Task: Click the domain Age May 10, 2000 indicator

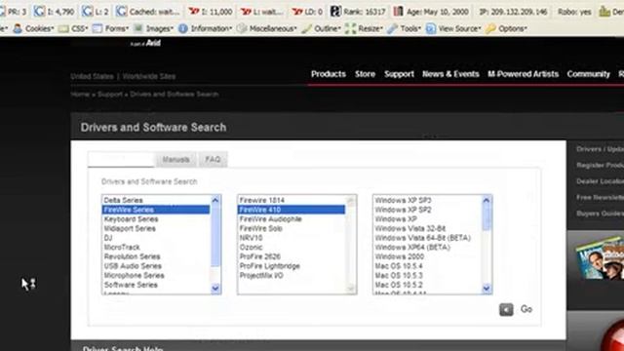Action: [431, 12]
